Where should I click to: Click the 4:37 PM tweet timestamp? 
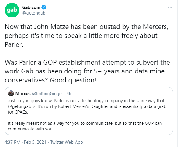coord(12,142)
